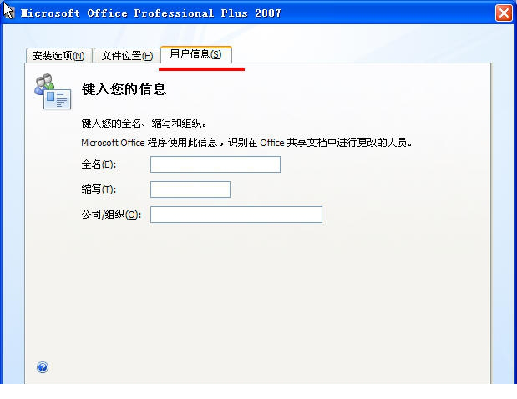Open help via blue question mark icon
Viewport: 517px width, 399px height.
pos(43,367)
